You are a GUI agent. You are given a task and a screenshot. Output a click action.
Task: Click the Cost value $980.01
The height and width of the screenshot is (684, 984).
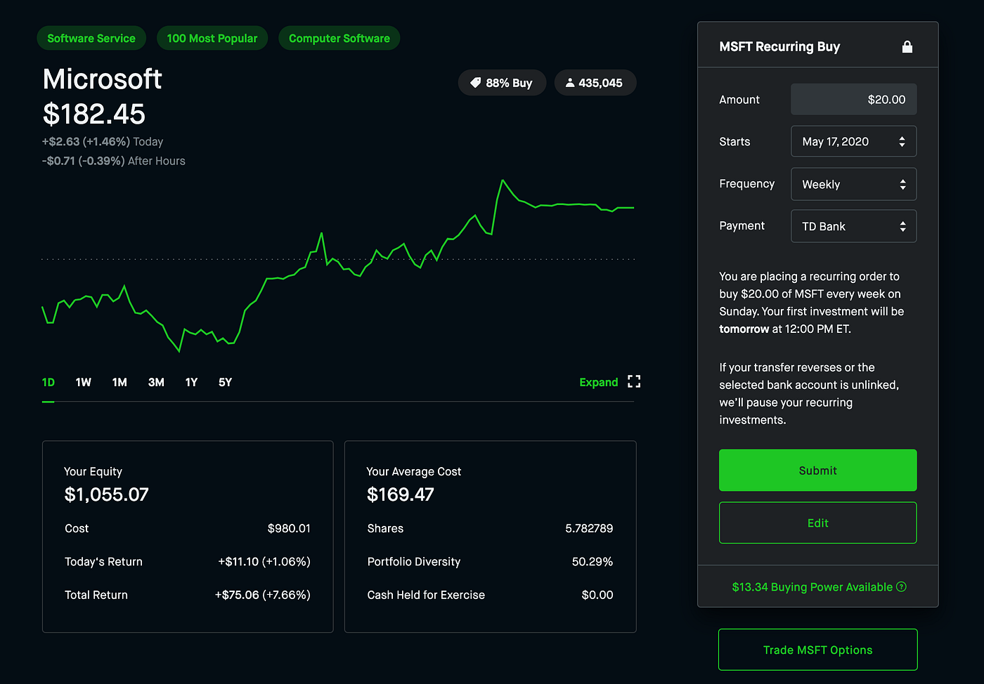[x=289, y=528]
